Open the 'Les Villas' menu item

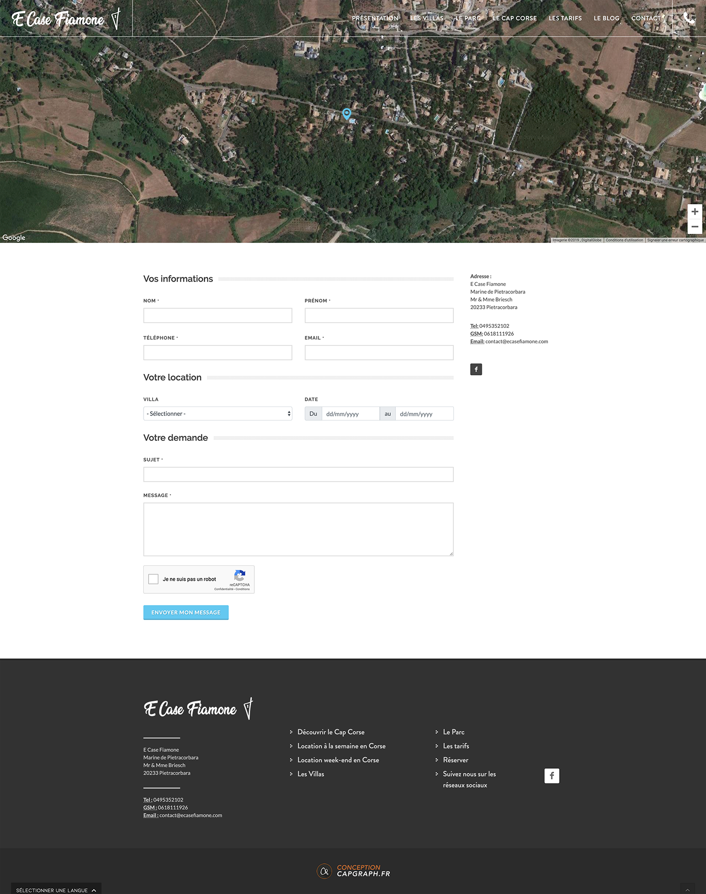(x=426, y=18)
